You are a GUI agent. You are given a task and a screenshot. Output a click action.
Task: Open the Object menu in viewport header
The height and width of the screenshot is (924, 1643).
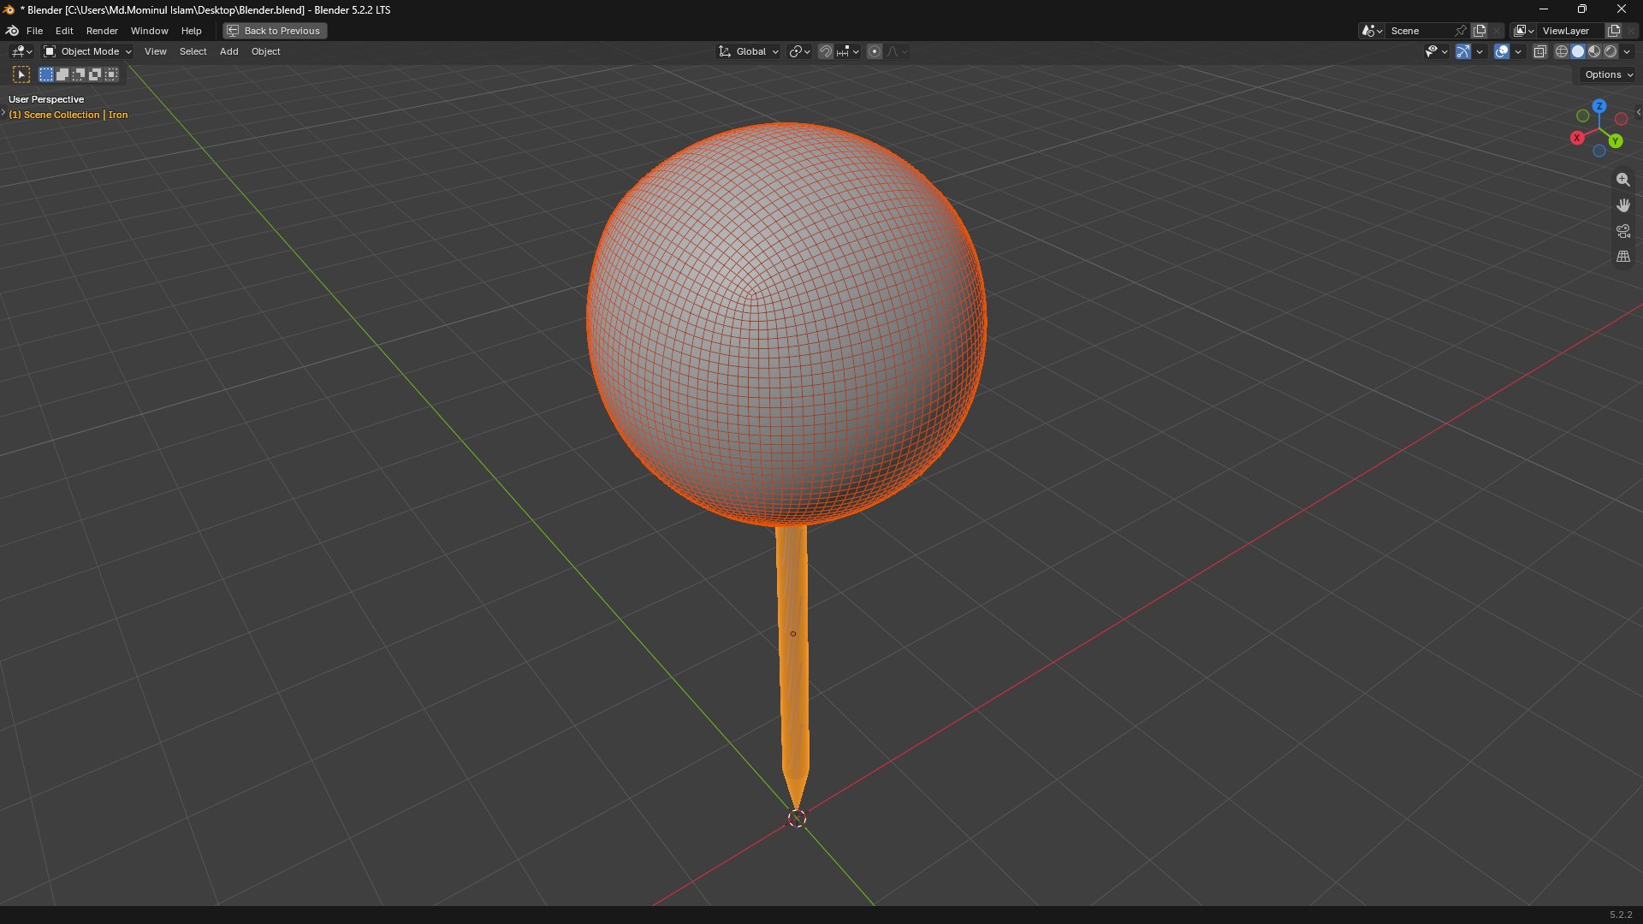265,52
